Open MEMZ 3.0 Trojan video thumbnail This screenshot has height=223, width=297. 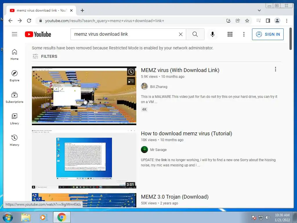tap(84, 200)
